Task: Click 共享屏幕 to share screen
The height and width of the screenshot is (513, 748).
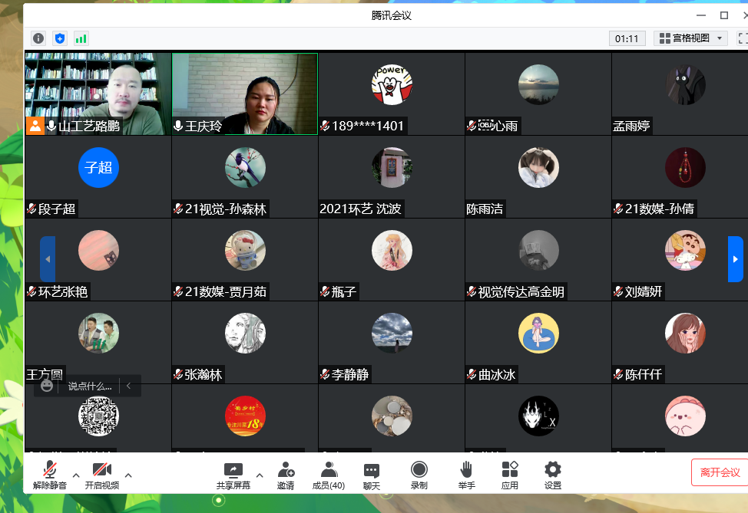Action: point(233,475)
